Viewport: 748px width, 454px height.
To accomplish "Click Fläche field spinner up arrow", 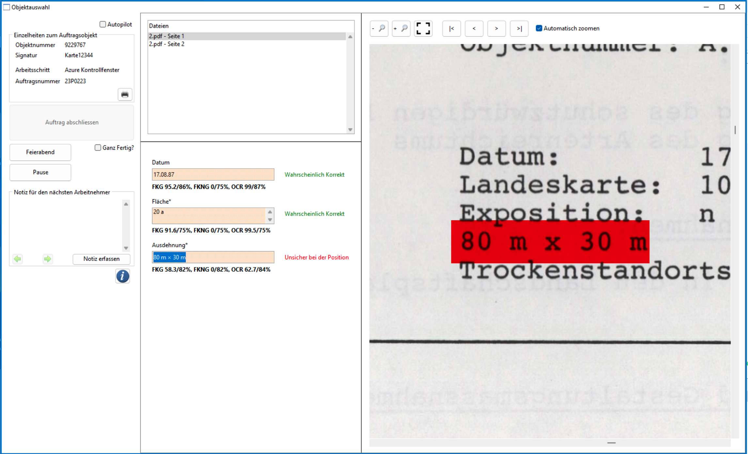I will tap(270, 212).
